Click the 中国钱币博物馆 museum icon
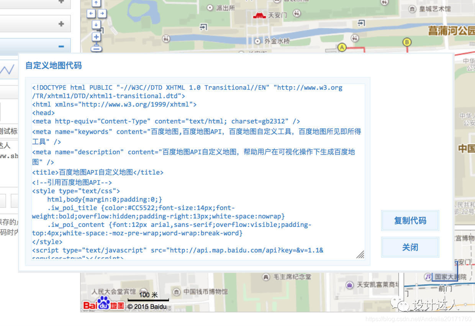Image resolution: width=475 pixels, height=326 pixels. pos(176,292)
